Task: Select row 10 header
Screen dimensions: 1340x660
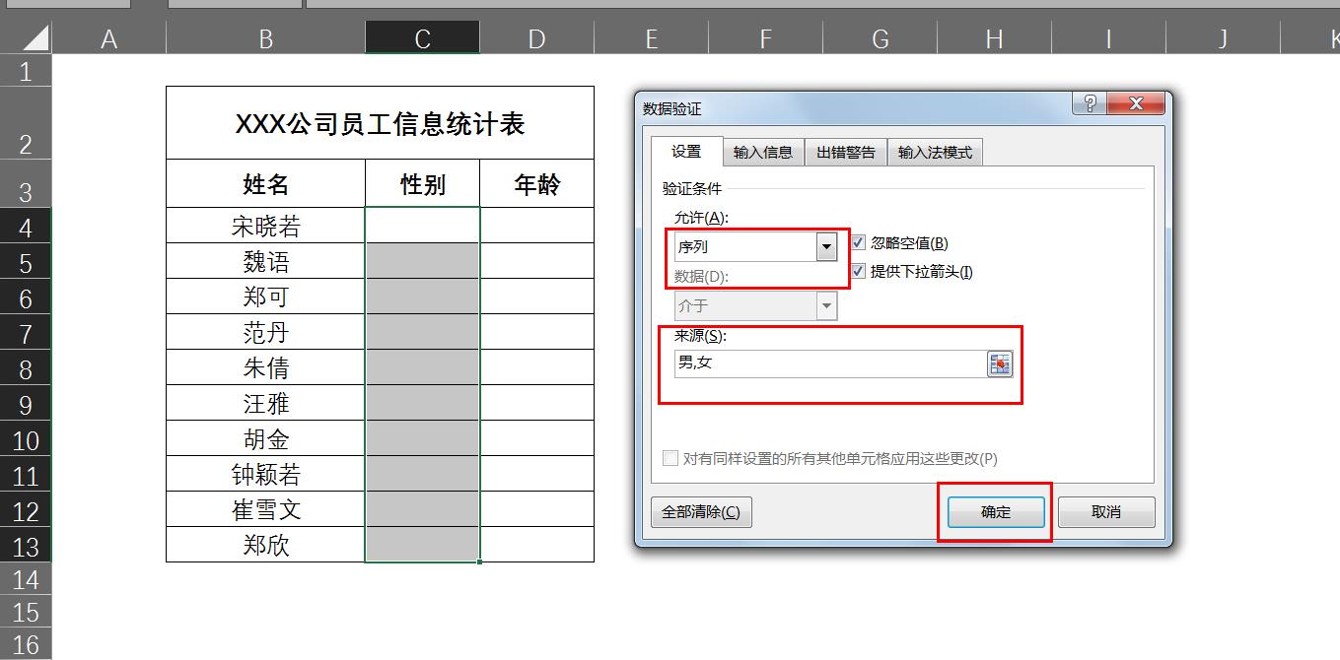Action: click(x=26, y=438)
